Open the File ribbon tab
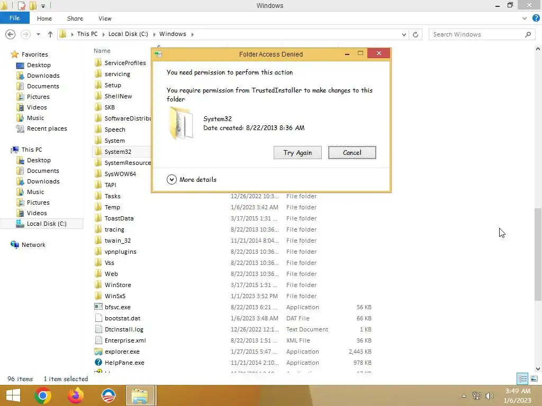 (14, 18)
